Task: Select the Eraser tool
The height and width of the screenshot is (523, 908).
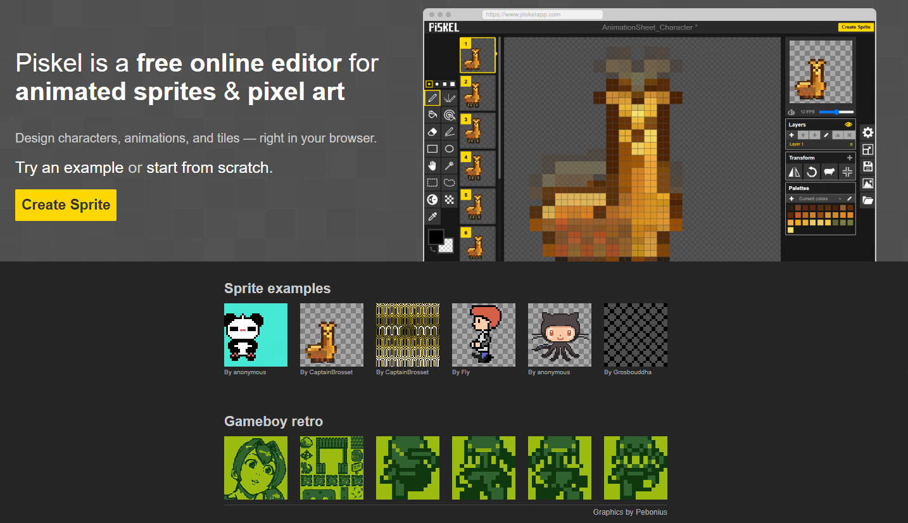Action: coord(432,132)
